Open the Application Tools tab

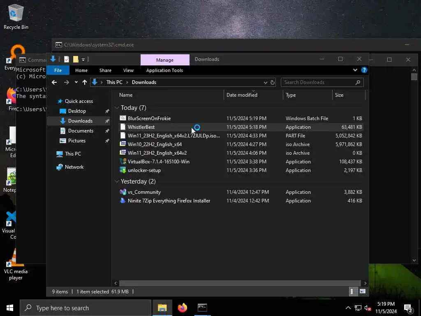[x=164, y=70]
